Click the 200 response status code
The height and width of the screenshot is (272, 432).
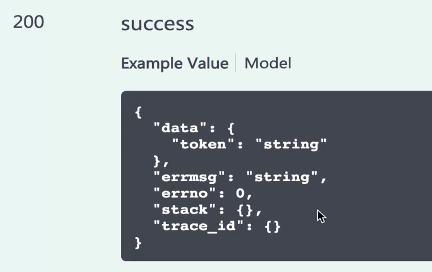[28, 22]
